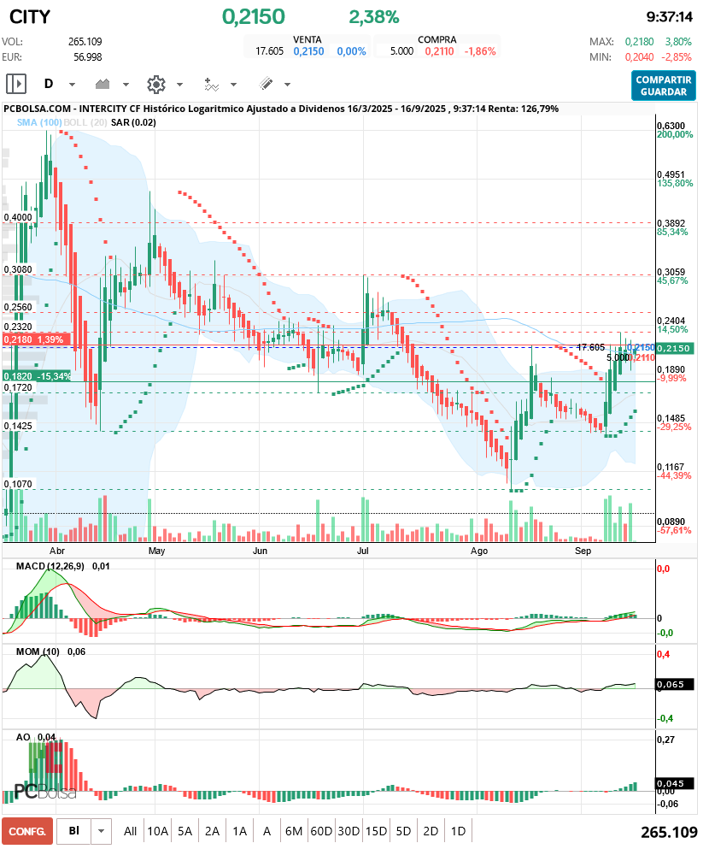Select the 6M time range
709x849 pixels.
coord(294,831)
